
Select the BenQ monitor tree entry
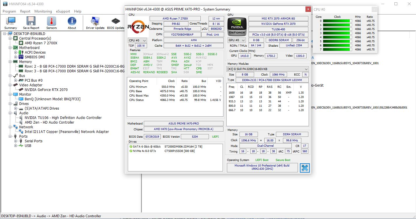coord(53,99)
